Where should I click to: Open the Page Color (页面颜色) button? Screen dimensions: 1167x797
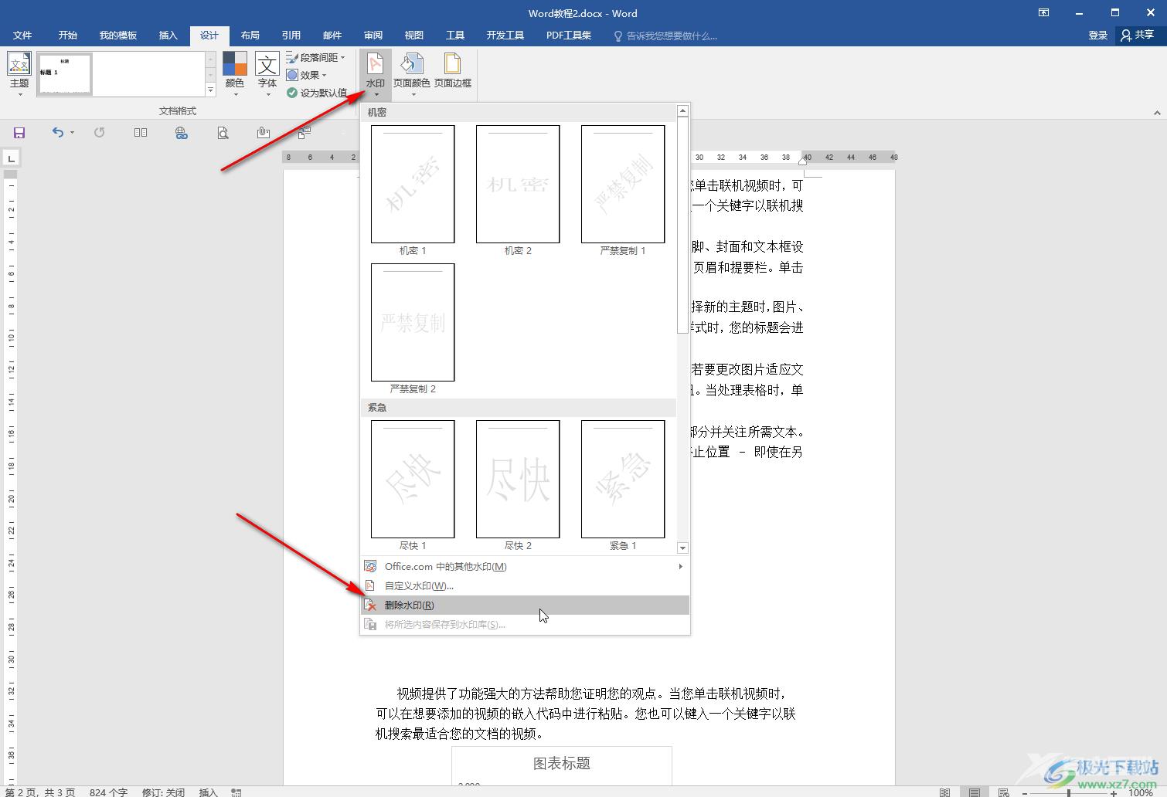point(411,74)
